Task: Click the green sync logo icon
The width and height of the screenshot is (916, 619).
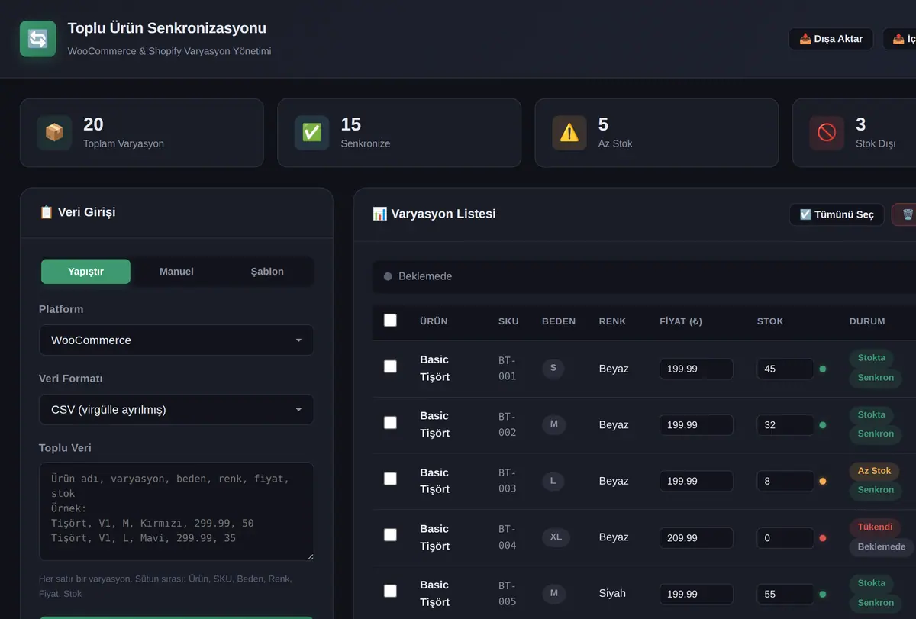Action: 38,39
